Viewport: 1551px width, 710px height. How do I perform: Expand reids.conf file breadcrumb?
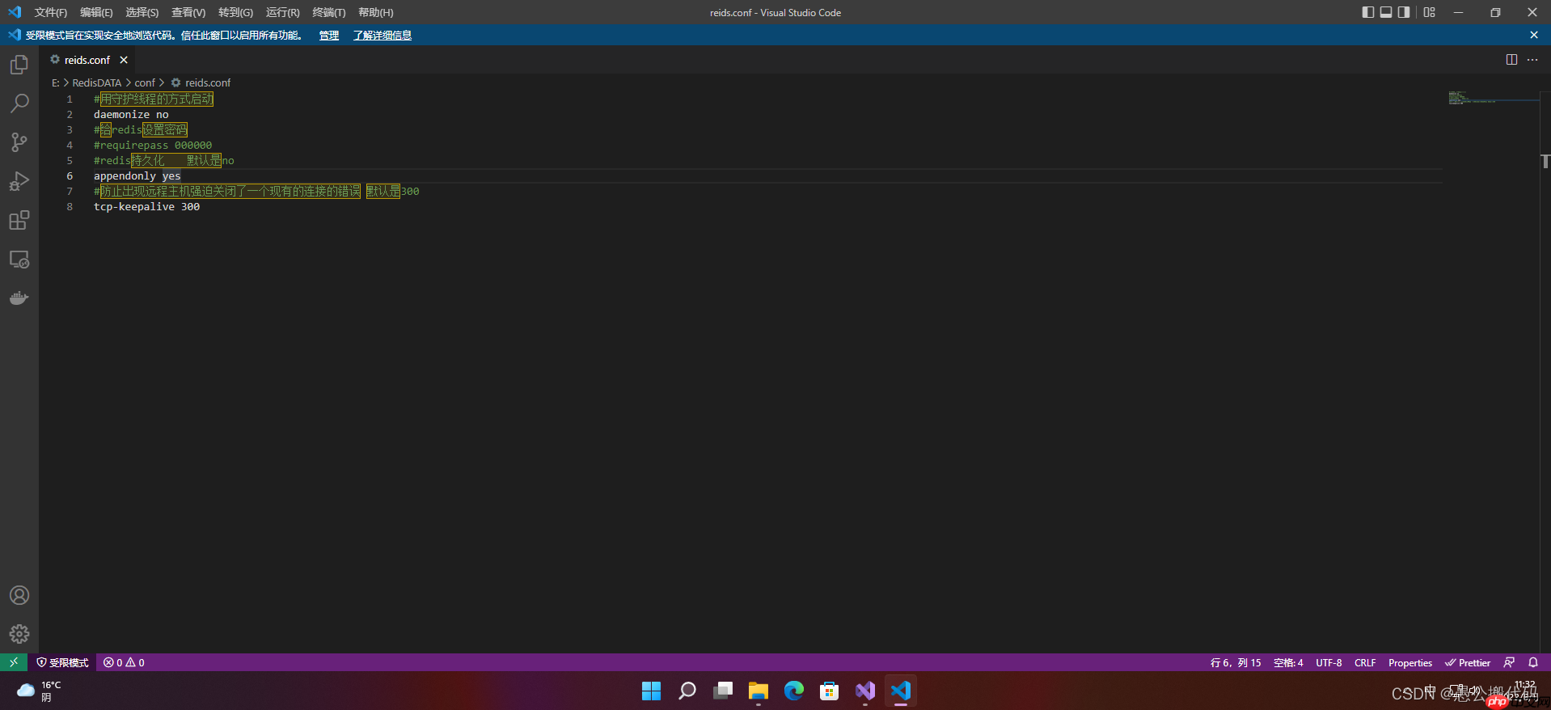pos(201,82)
